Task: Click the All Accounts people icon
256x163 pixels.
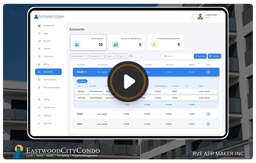Action: 77,45
